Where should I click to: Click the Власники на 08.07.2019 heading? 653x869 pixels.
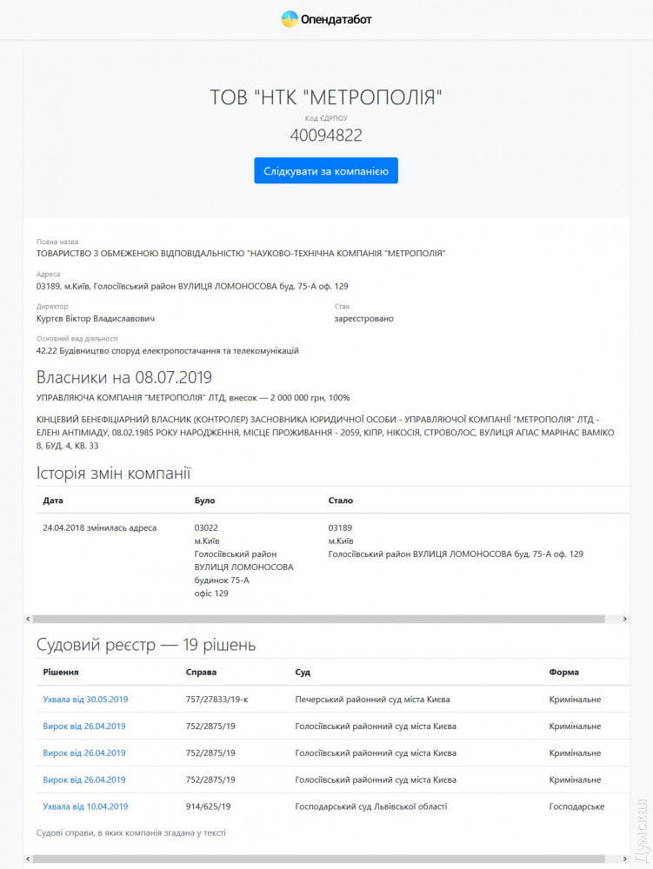[x=124, y=377]
